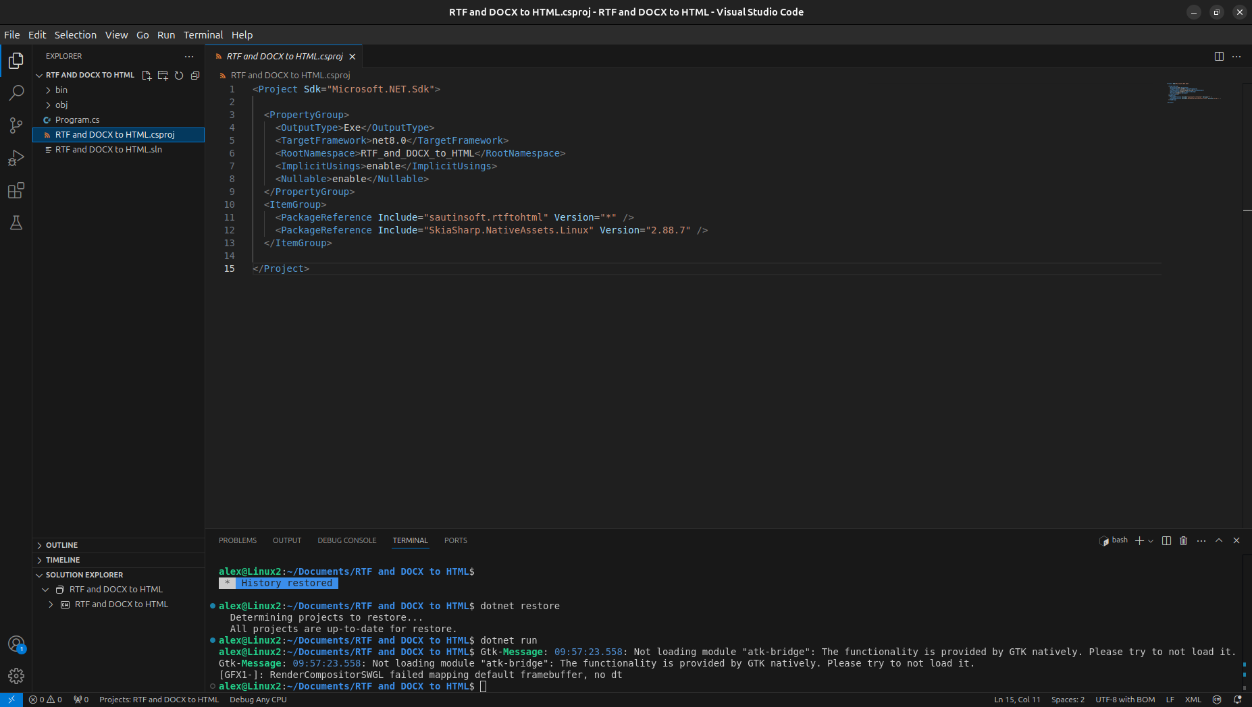Maximize the terminal panel size
Image resolution: width=1252 pixels, height=707 pixels.
1219,541
